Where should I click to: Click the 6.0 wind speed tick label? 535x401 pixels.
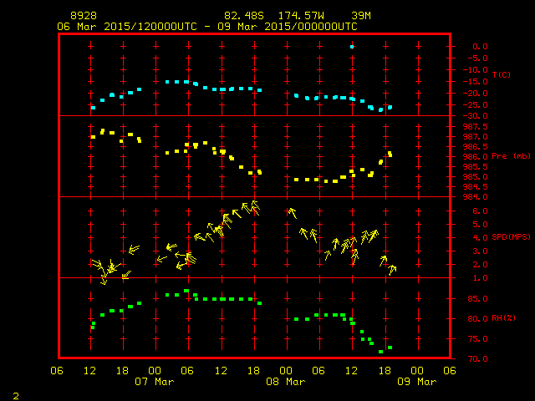pos(480,211)
